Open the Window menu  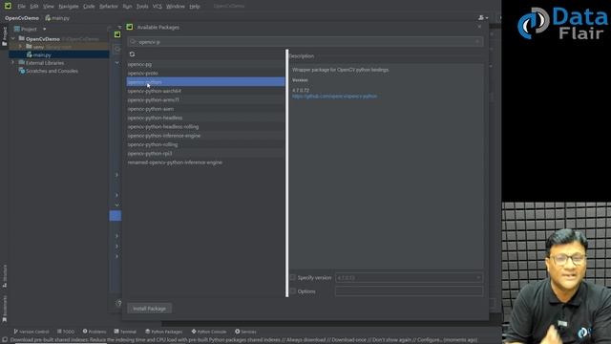coord(176,7)
